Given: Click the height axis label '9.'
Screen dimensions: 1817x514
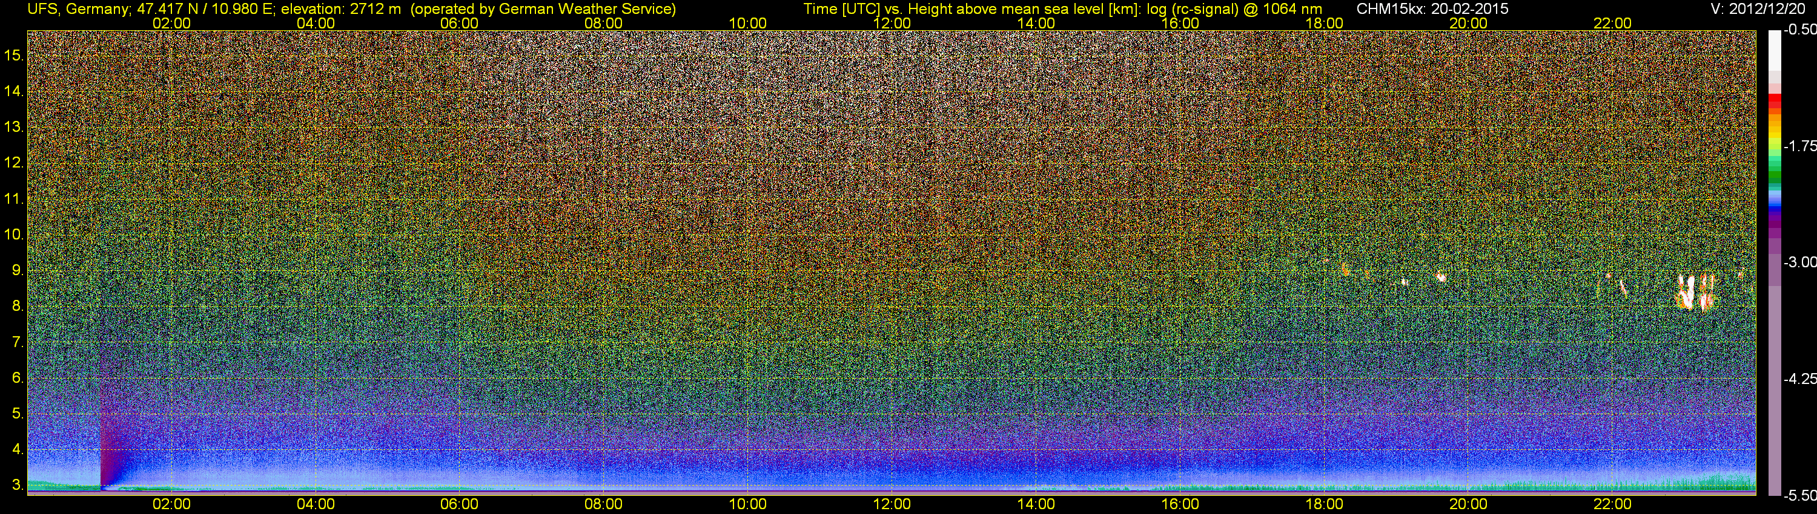Looking at the screenshot, I should pyautogui.click(x=18, y=270).
